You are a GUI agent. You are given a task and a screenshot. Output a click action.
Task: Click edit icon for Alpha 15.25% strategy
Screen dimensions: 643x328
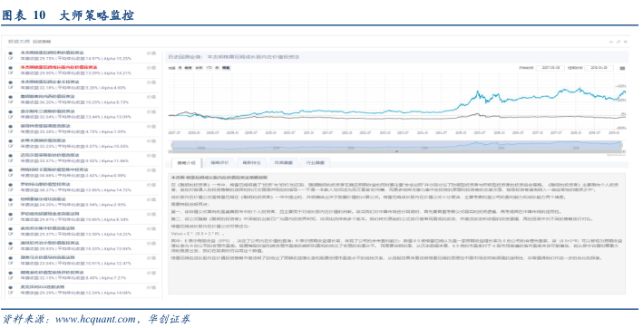pos(11,59)
